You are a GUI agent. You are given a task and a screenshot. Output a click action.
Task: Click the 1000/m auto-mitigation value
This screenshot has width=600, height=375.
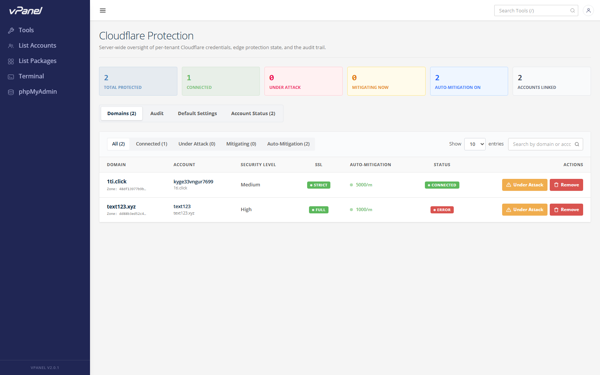tap(364, 210)
